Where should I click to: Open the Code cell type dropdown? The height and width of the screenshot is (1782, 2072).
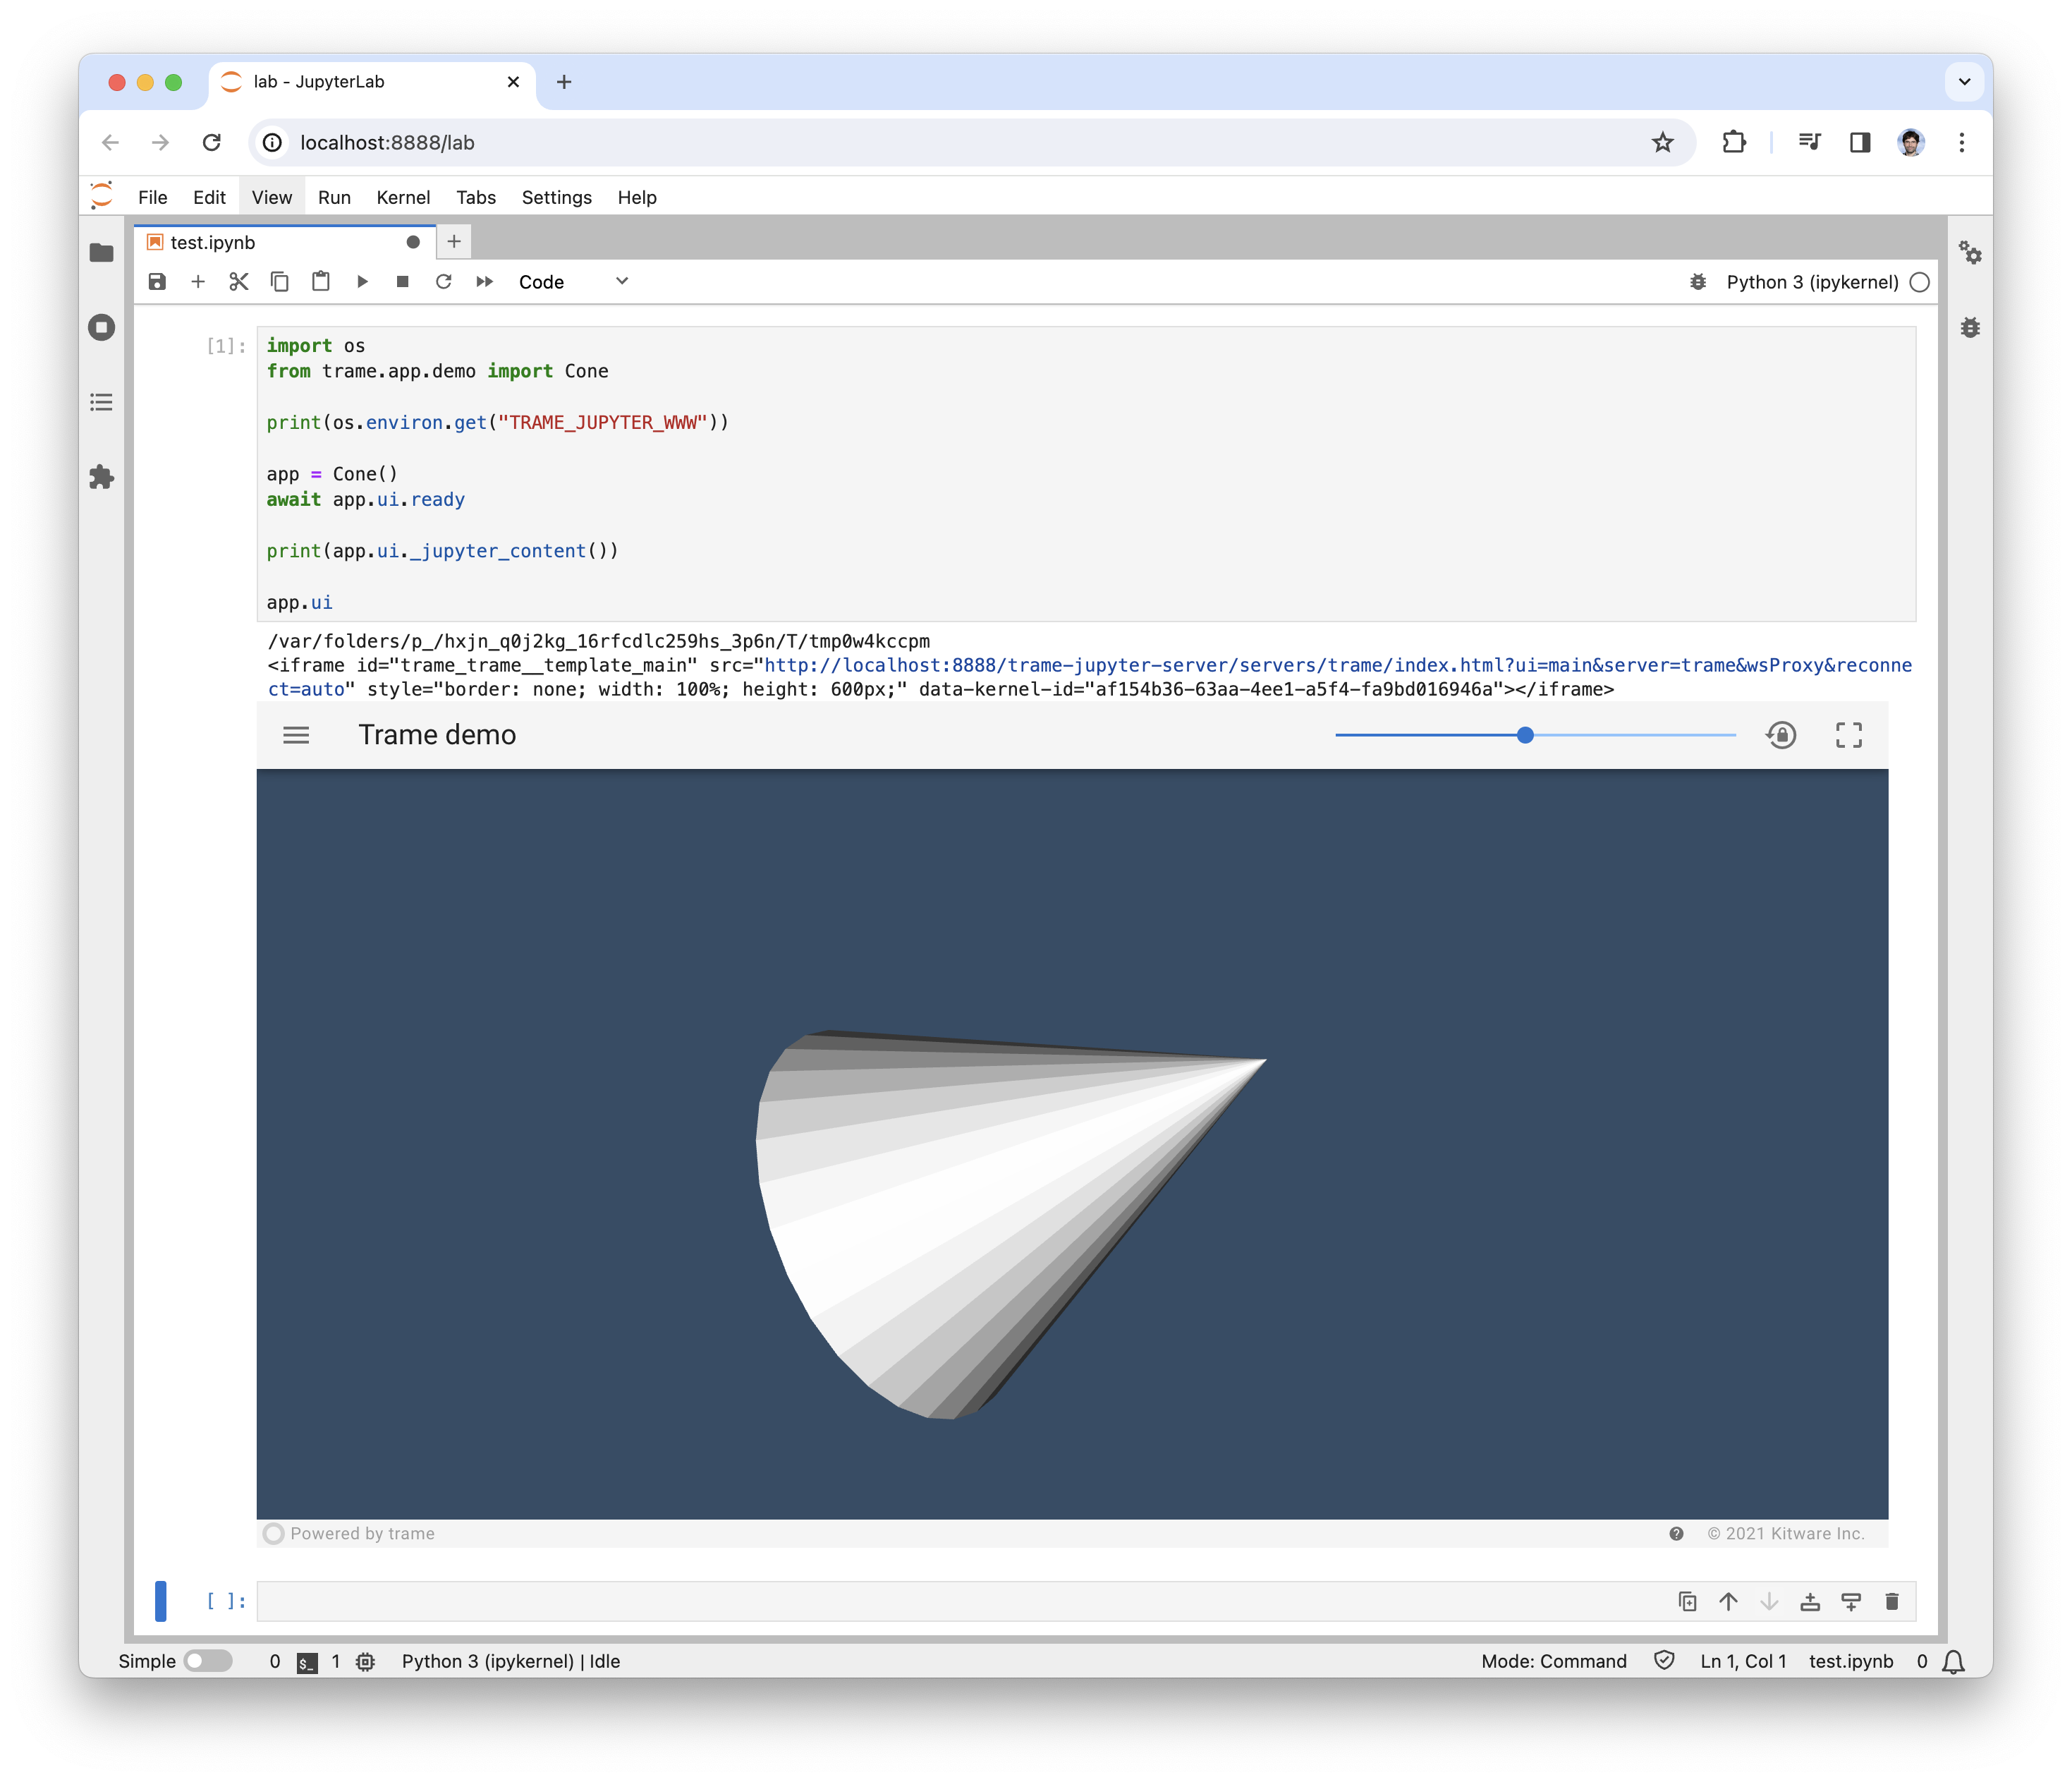click(573, 282)
